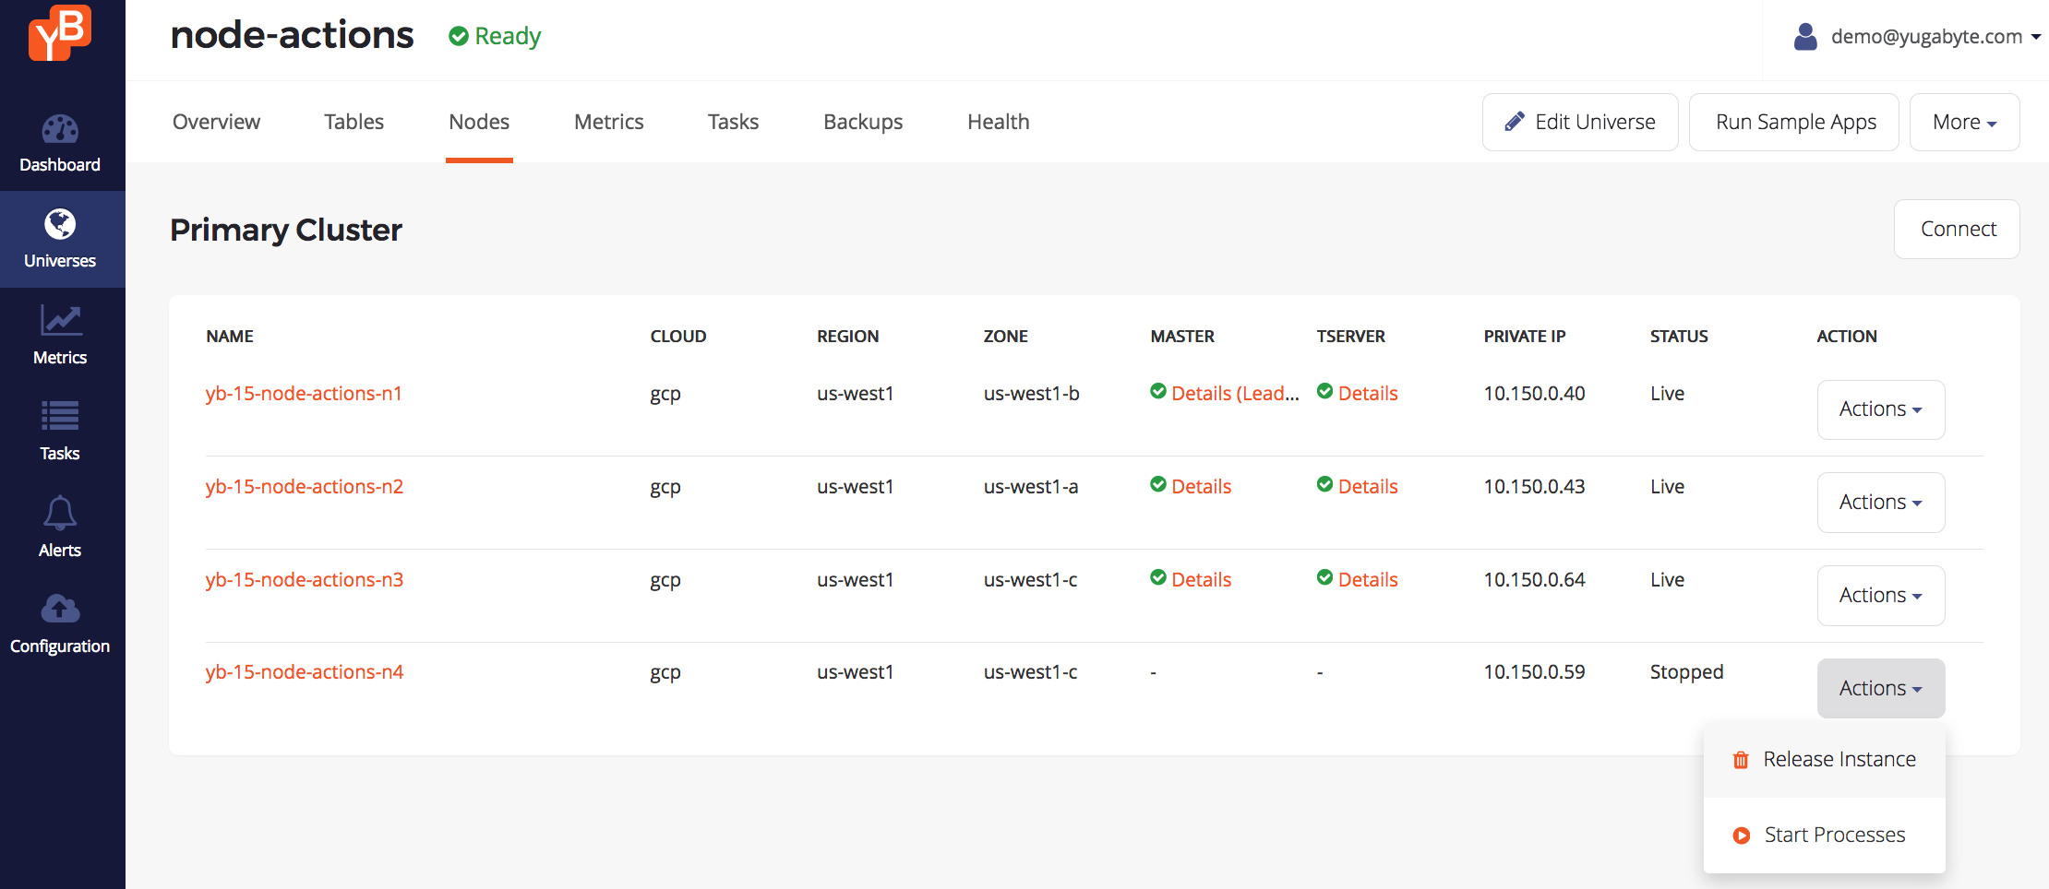Viewport: 2049px width, 889px height.
Task: Open the Tasks list icon in sidebar
Action: (x=60, y=416)
